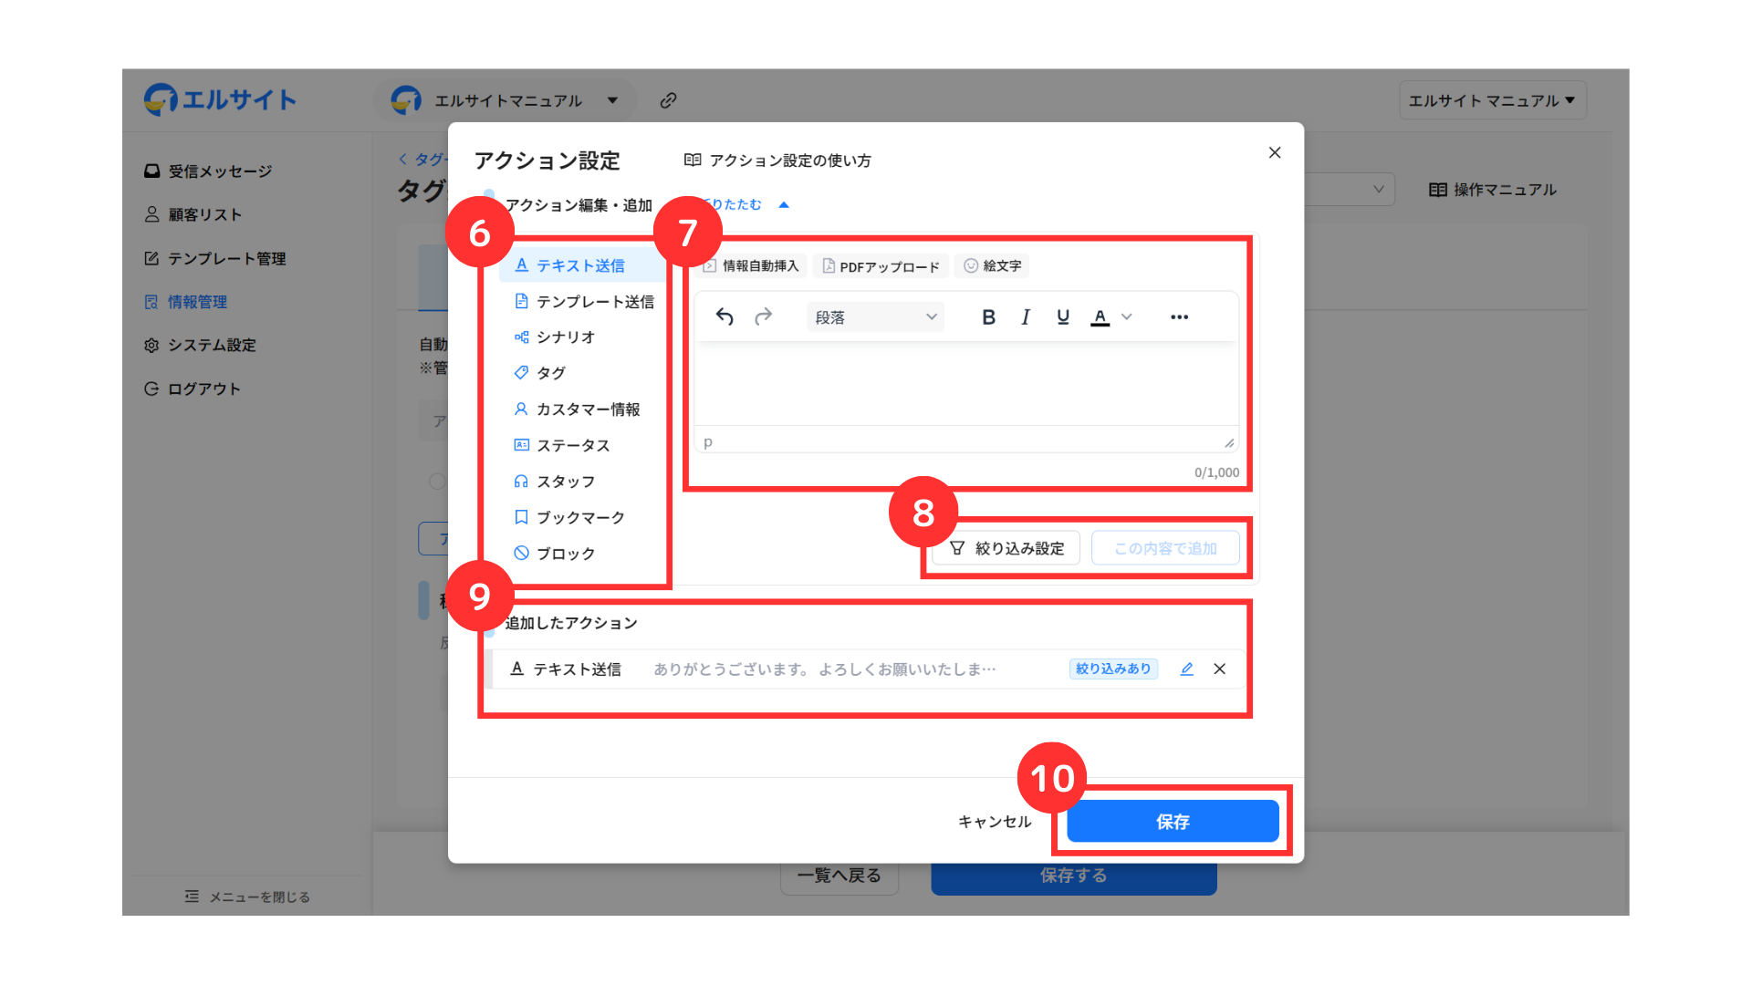Select シナリオ in the action list
This screenshot has height=985, width=1752.
(565, 337)
